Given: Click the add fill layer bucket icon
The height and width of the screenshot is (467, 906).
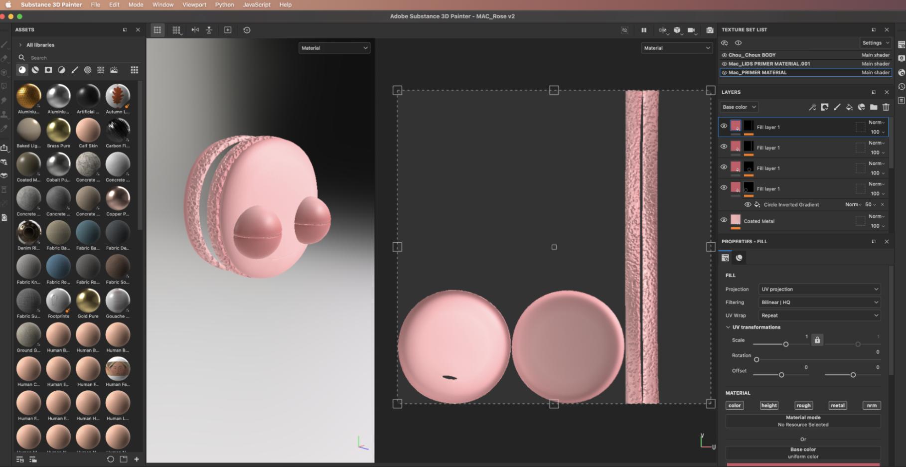Looking at the screenshot, I should [849, 107].
